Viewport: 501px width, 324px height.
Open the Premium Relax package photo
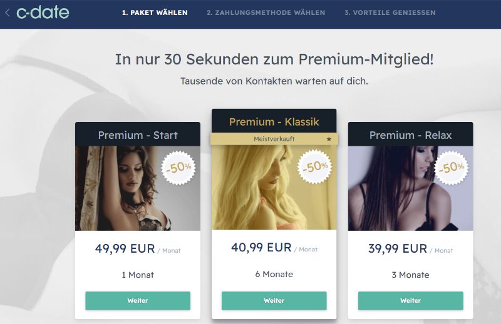[411, 188]
